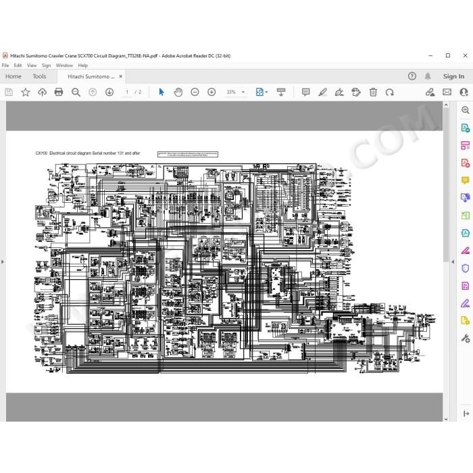
Task: Click the share link icon
Action: 430,92
